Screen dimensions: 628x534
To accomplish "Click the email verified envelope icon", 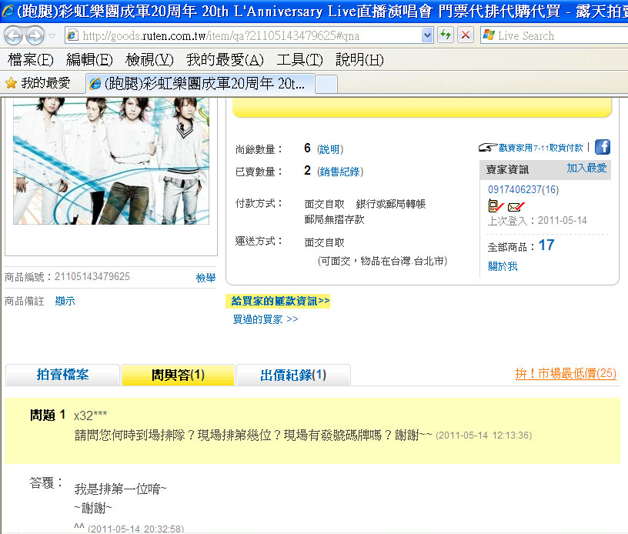I will click(516, 206).
